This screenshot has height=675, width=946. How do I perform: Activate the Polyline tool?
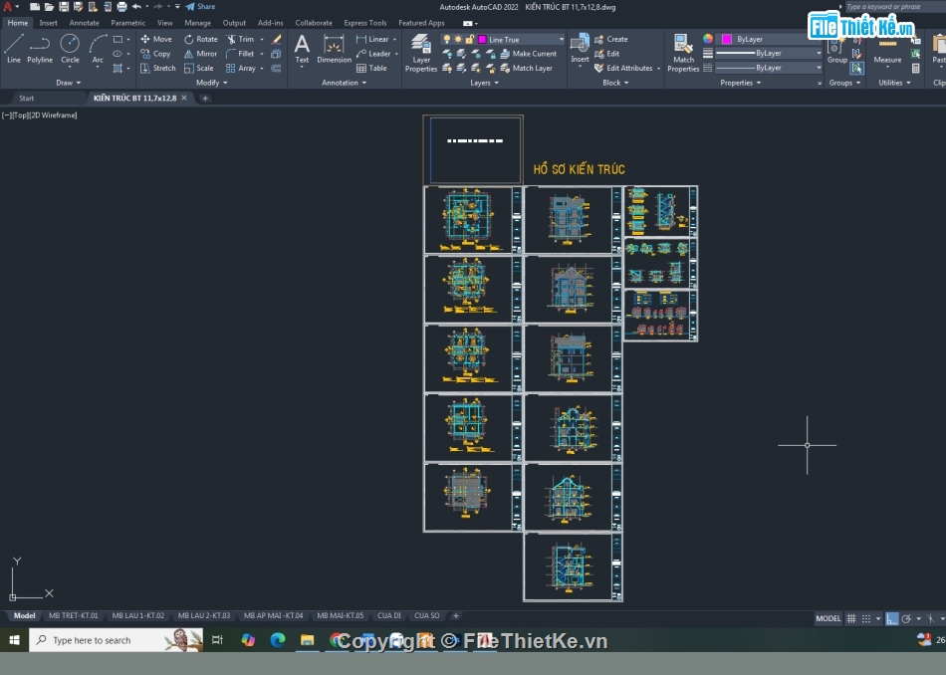coord(40,47)
